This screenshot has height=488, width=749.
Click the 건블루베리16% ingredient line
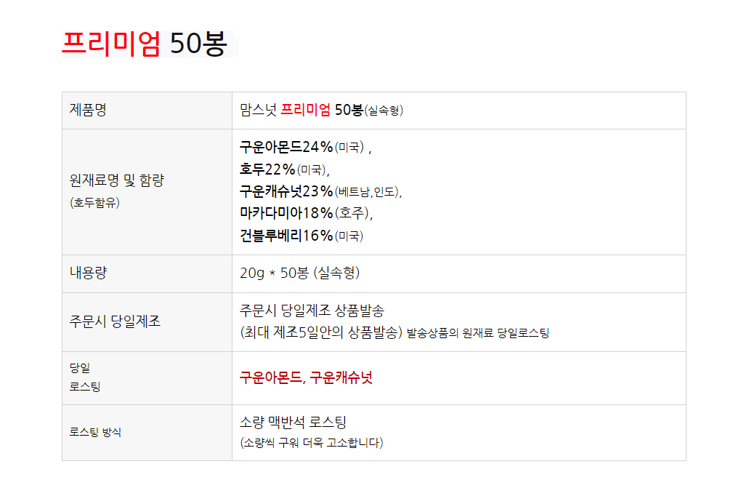click(x=301, y=236)
